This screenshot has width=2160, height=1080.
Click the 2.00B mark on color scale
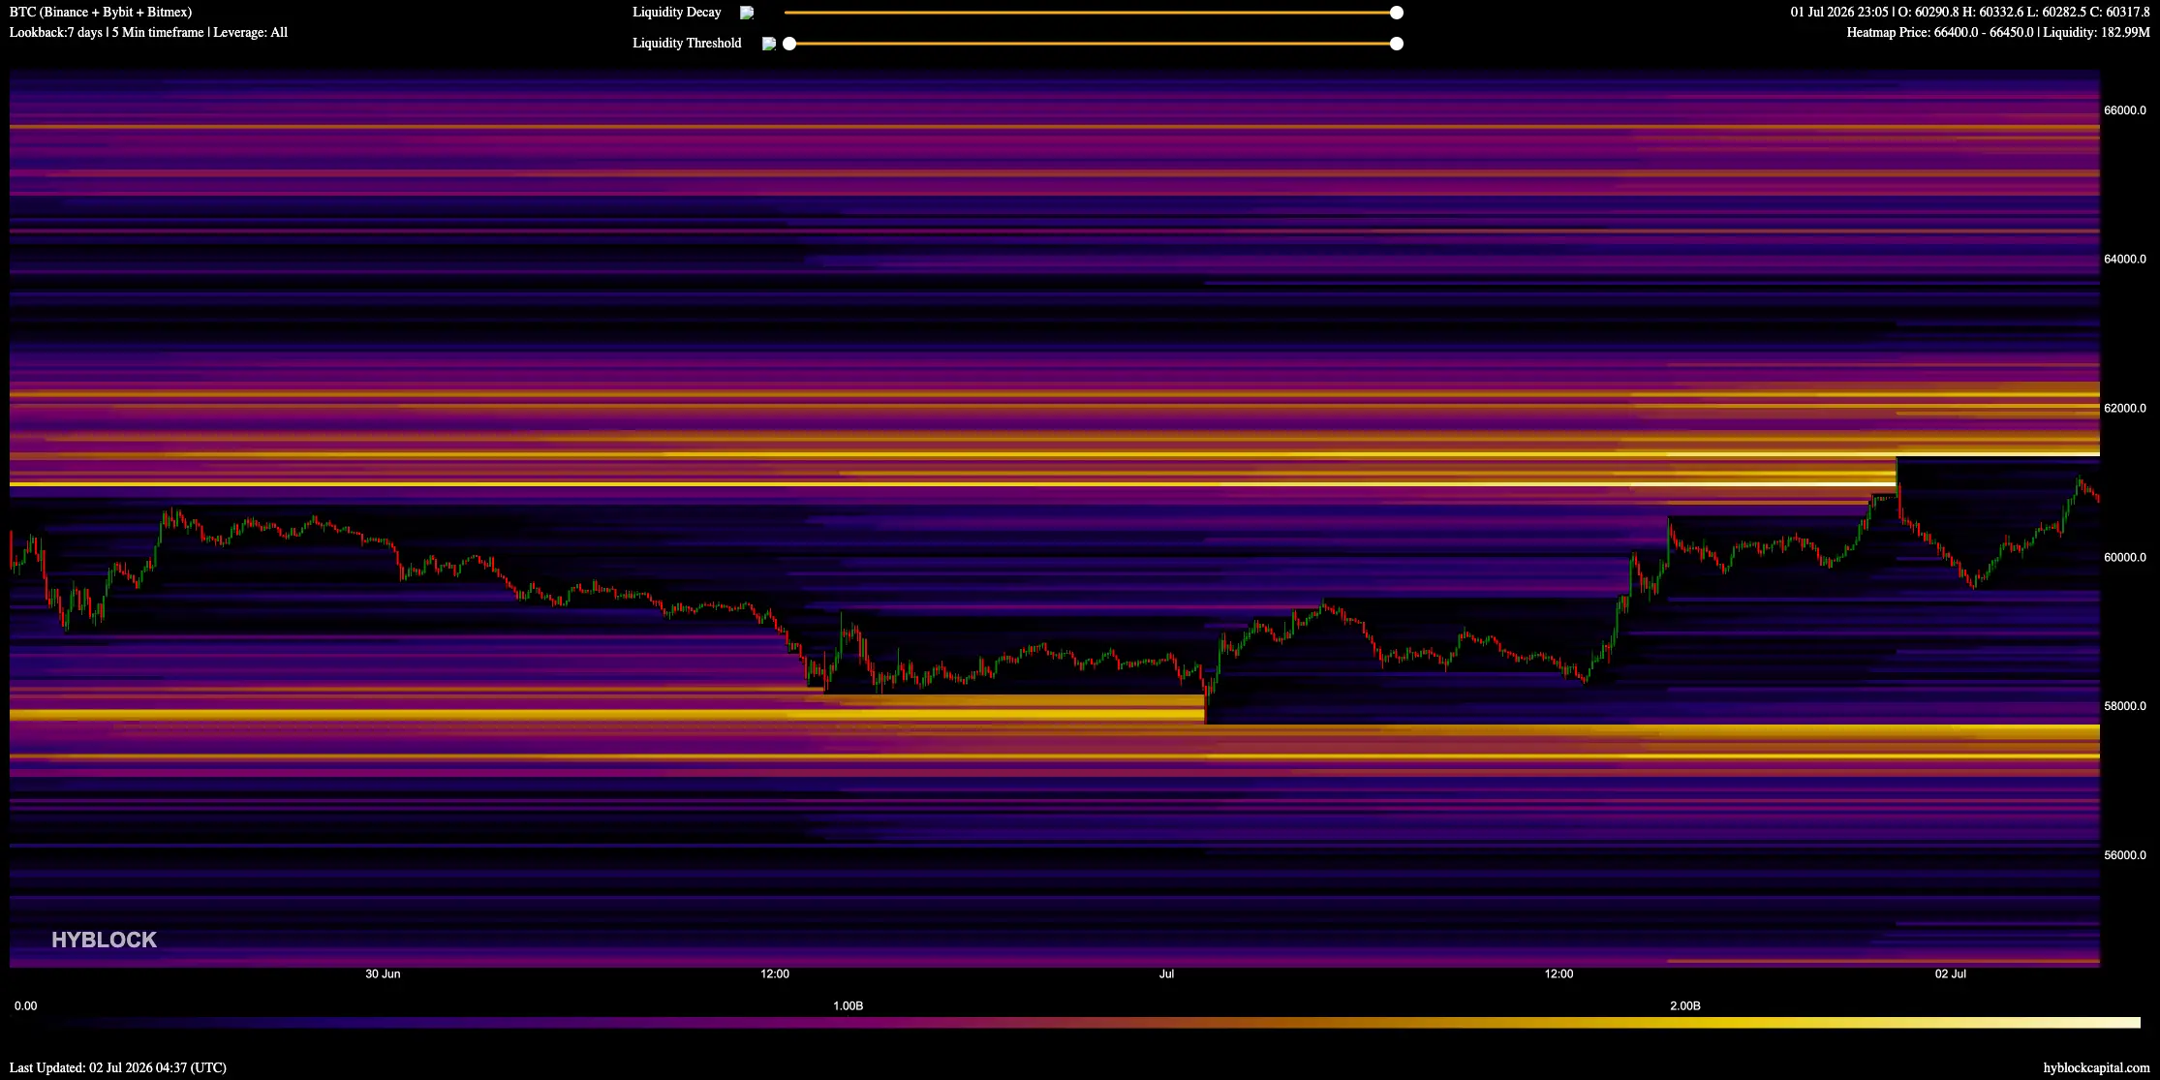tap(1685, 1006)
